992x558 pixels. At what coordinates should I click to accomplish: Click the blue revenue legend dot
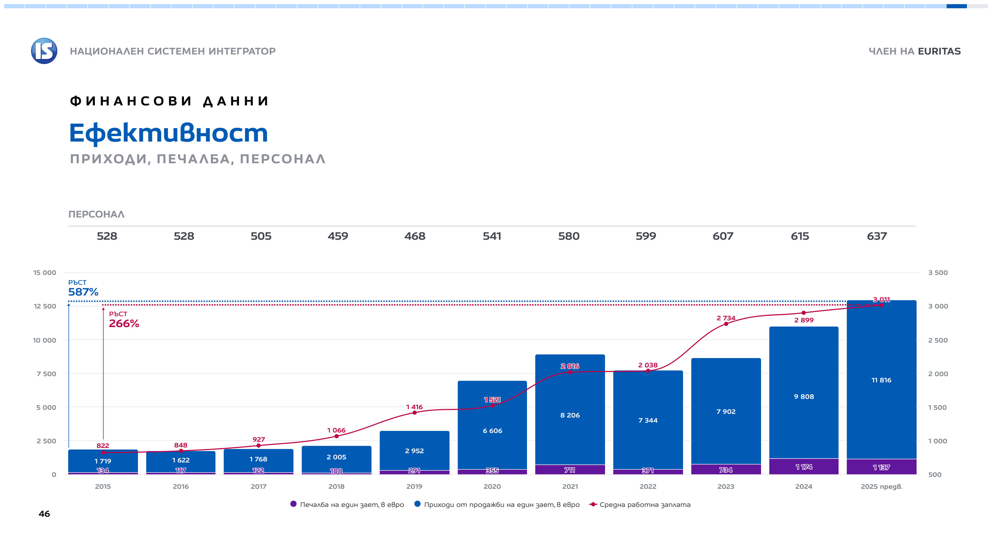point(417,504)
